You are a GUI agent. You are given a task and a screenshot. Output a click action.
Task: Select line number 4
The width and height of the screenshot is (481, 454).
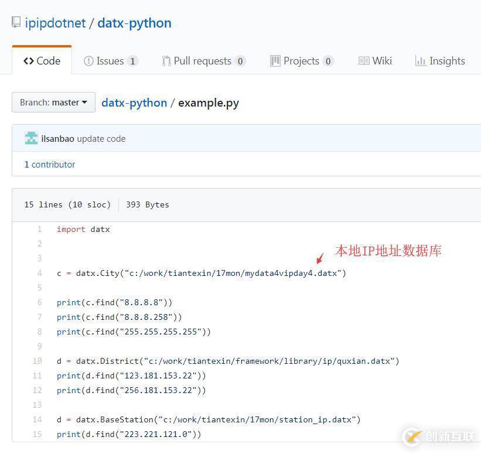click(40, 274)
